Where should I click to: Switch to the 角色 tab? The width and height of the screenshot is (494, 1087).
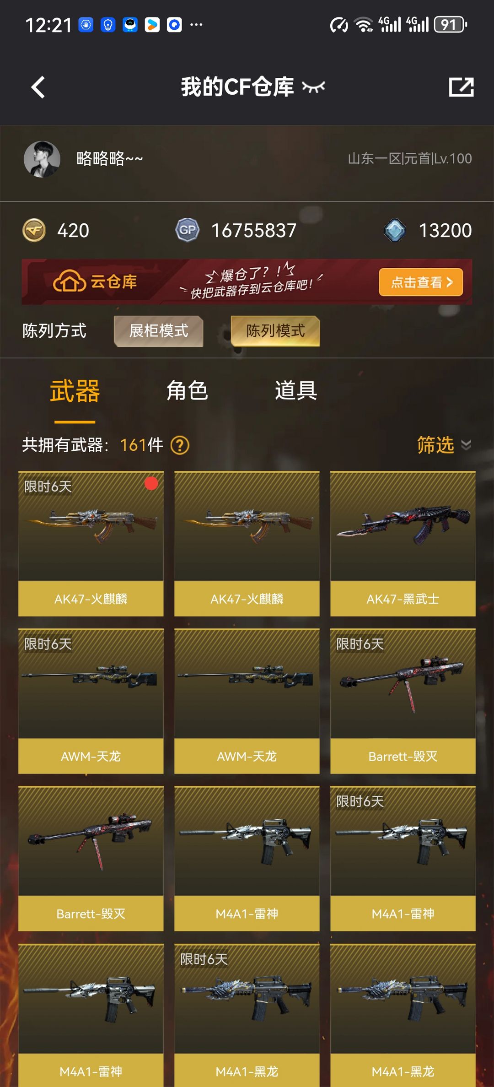click(x=187, y=391)
